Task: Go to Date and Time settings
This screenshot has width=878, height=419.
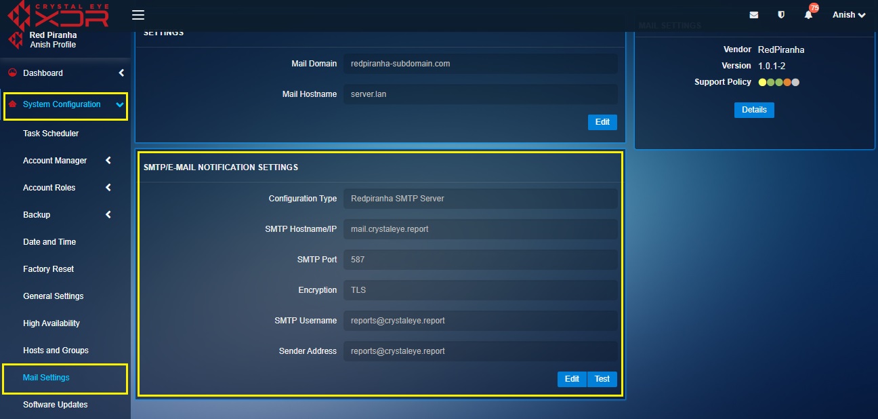Action: click(49, 242)
